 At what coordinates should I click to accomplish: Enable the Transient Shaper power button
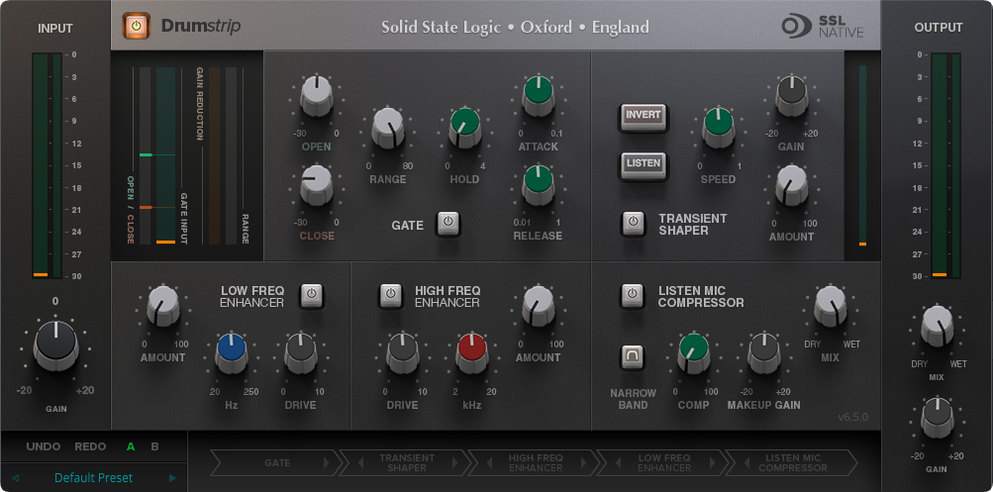point(633,224)
